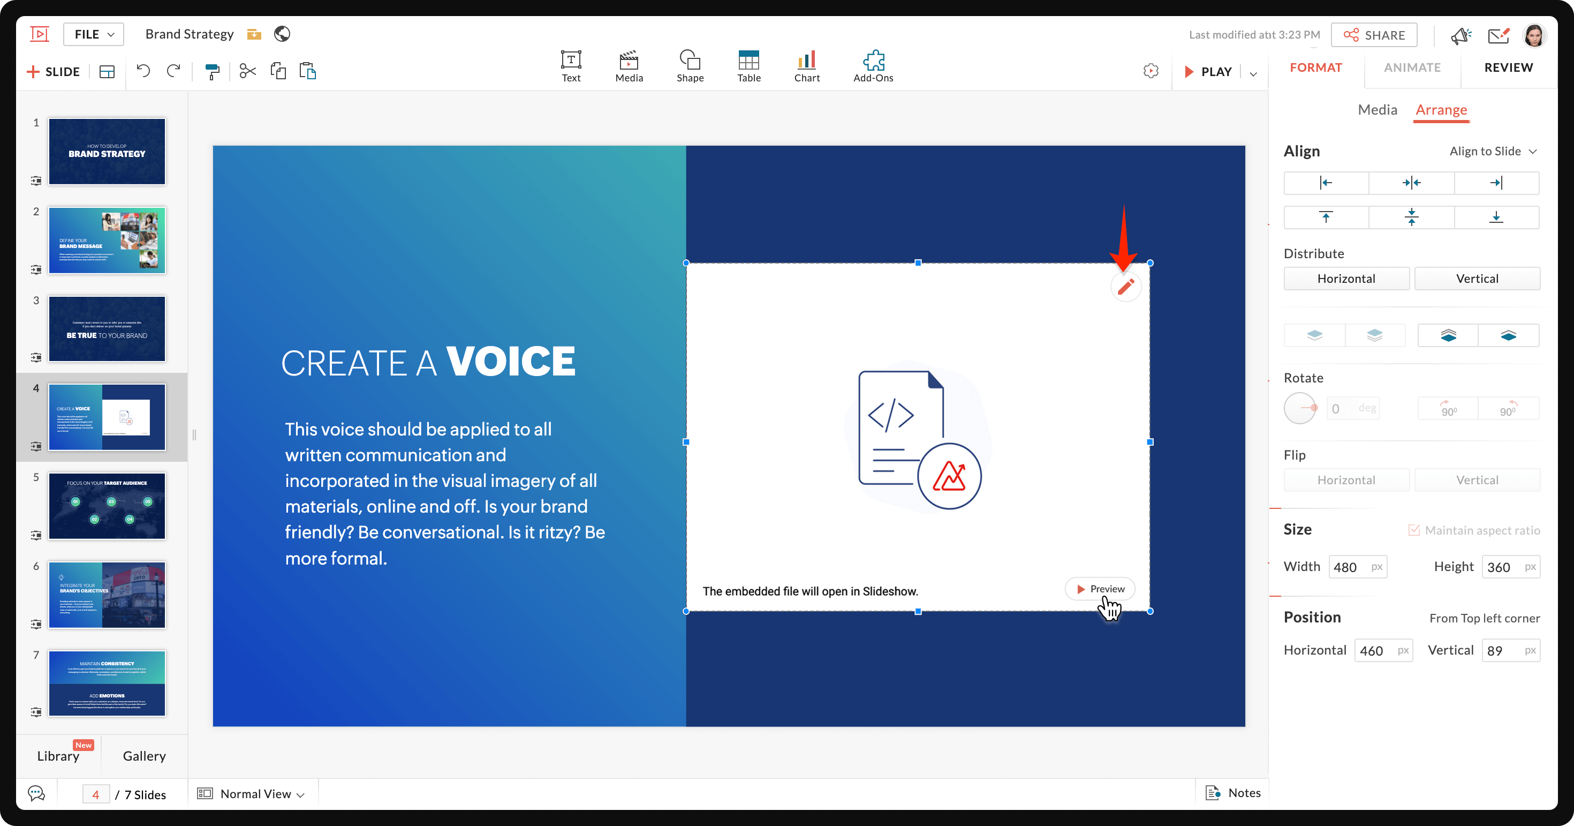The image size is (1574, 826).
Task: Click the Preview button on embedded file
Action: pyautogui.click(x=1099, y=589)
